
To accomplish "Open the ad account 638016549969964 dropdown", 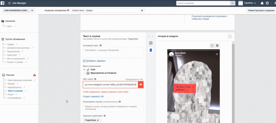I will [x=18, y=11].
